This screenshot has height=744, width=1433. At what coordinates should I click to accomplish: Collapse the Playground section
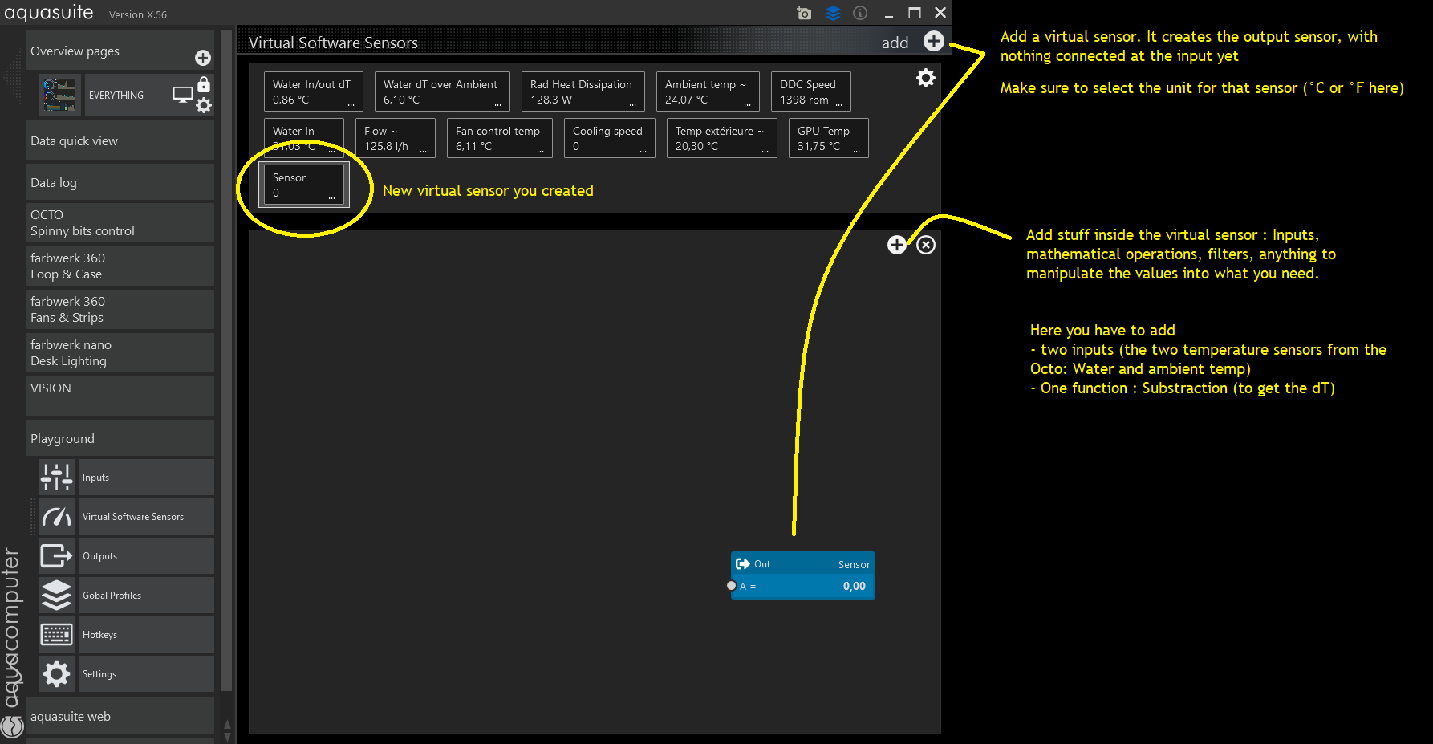pos(120,438)
